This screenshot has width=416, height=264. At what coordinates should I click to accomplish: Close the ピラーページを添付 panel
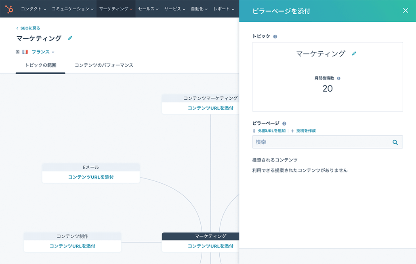click(x=405, y=10)
